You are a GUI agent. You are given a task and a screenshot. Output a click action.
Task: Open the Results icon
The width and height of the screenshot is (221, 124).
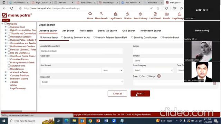coord(166,14)
